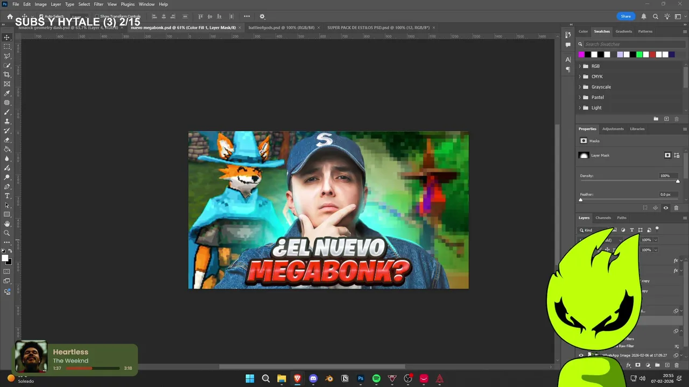Select the Zoom tool
The height and width of the screenshot is (387, 689).
(x=7, y=233)
